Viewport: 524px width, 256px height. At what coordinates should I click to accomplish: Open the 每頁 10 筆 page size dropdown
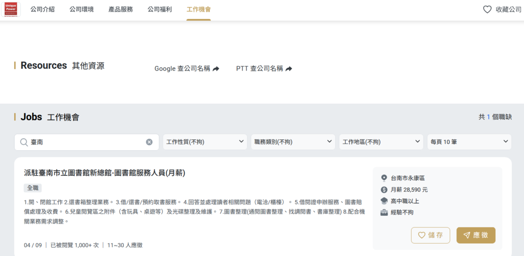pyautogui.click(x=469, y=142)
